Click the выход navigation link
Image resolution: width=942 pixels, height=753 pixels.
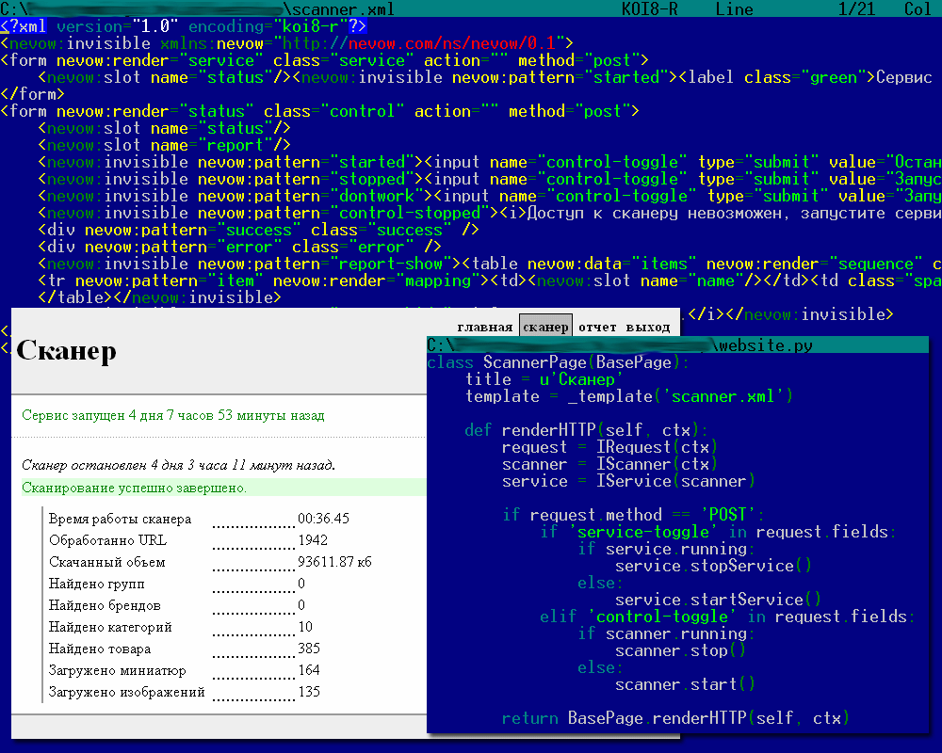648,328
